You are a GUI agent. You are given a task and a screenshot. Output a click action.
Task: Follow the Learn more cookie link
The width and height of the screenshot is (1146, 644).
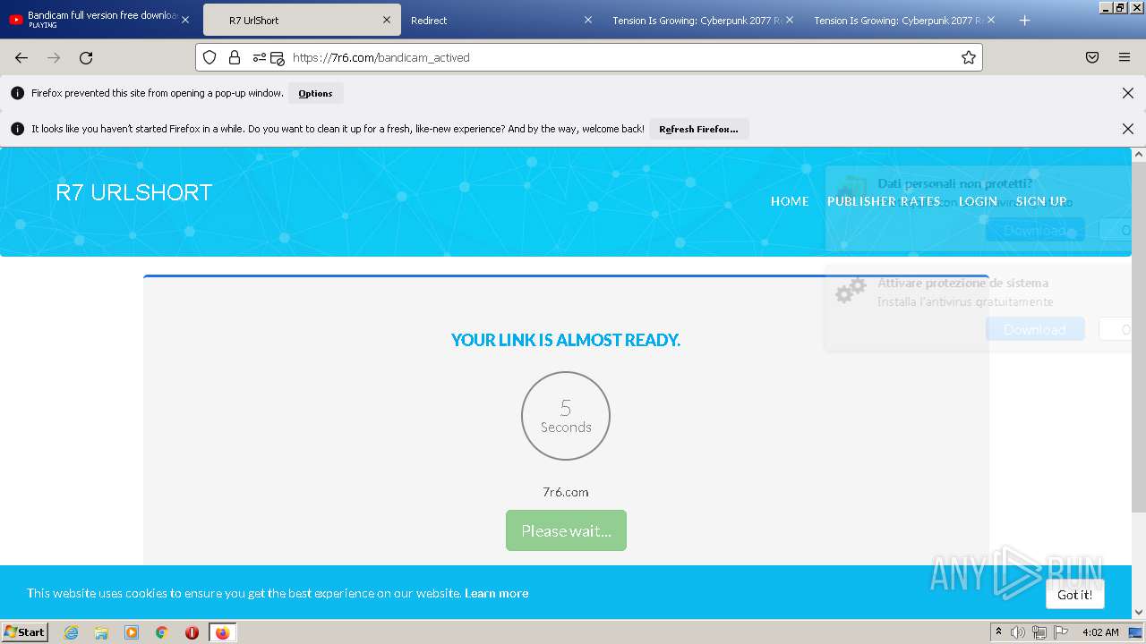coord(496,593)
